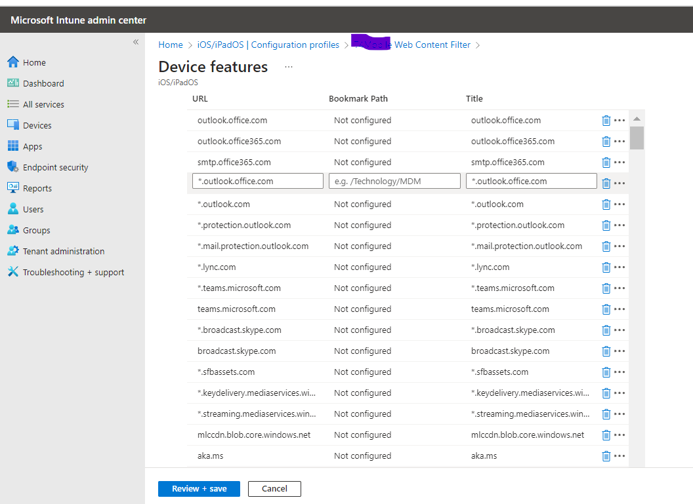The height and width of the screenshot is (504, 693).
Task: Go to Apps section
Action: click(x=25, y=147)
